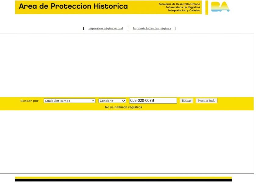Click the Buscar button
256x192 pixels.
(x=186, y=101)
